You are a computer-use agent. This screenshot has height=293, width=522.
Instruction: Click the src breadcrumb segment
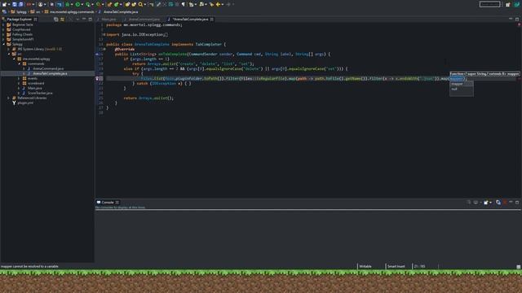pos(35,11)
